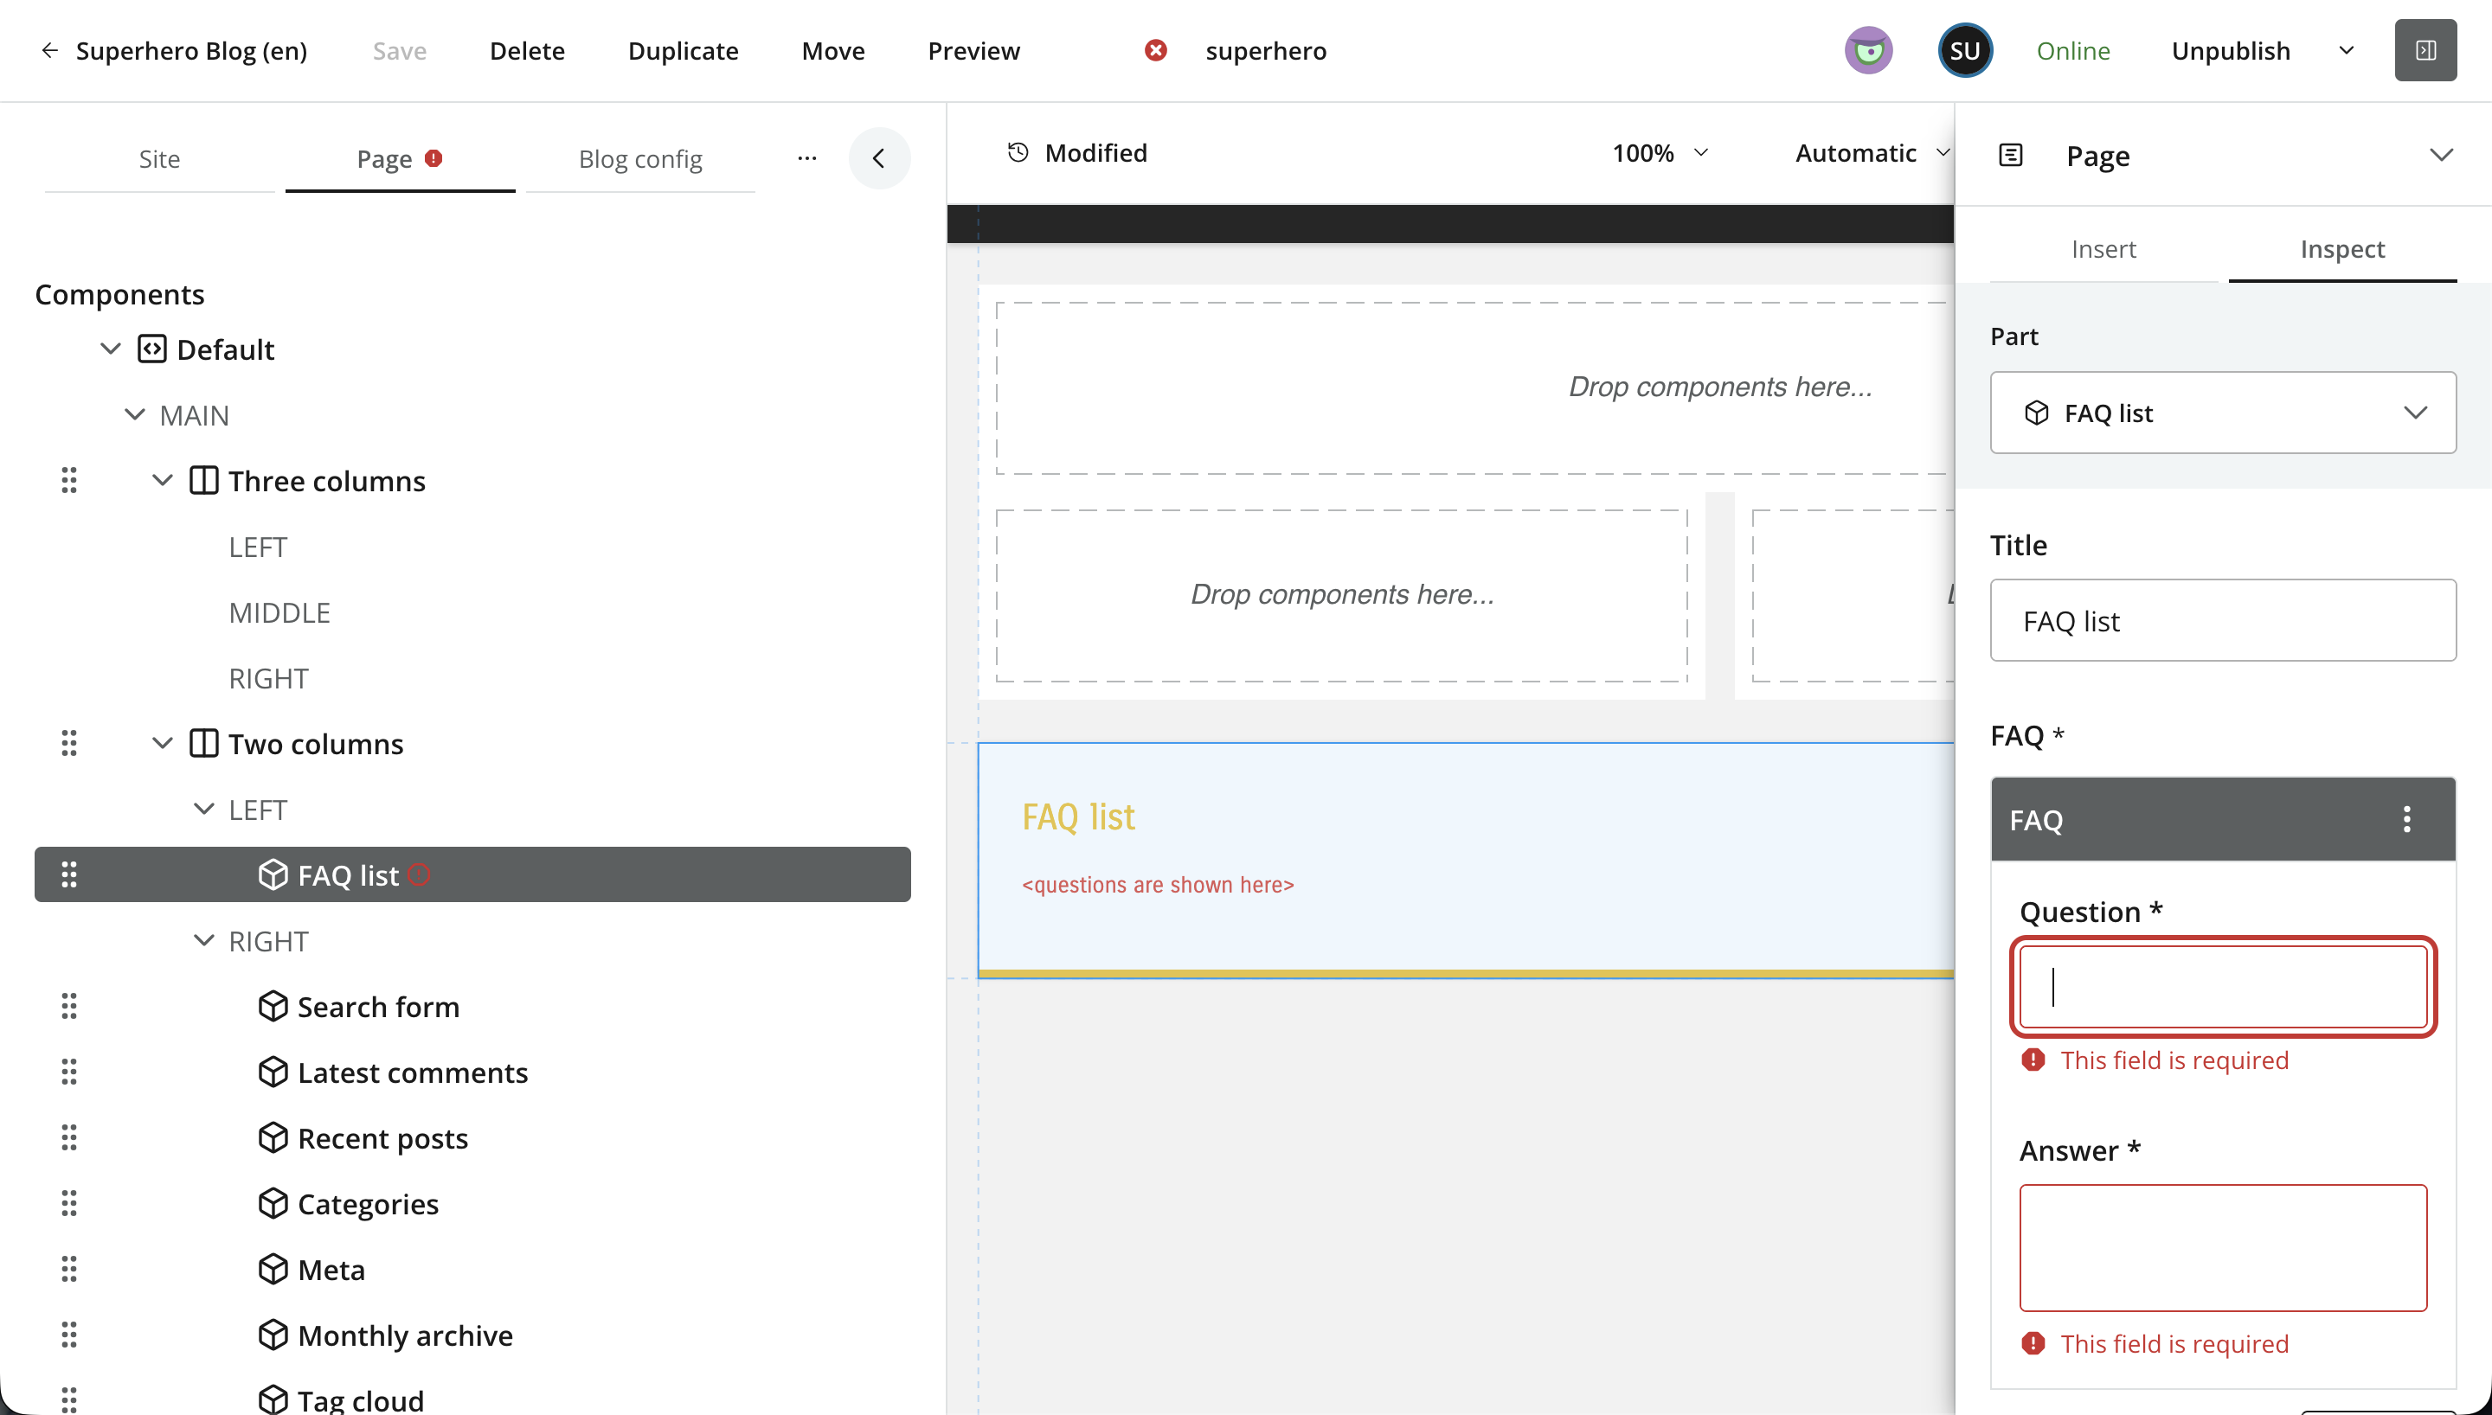Click the Search form part cube icon
Viewport: 2492px width, 1415px height.
click(273, 1006)
